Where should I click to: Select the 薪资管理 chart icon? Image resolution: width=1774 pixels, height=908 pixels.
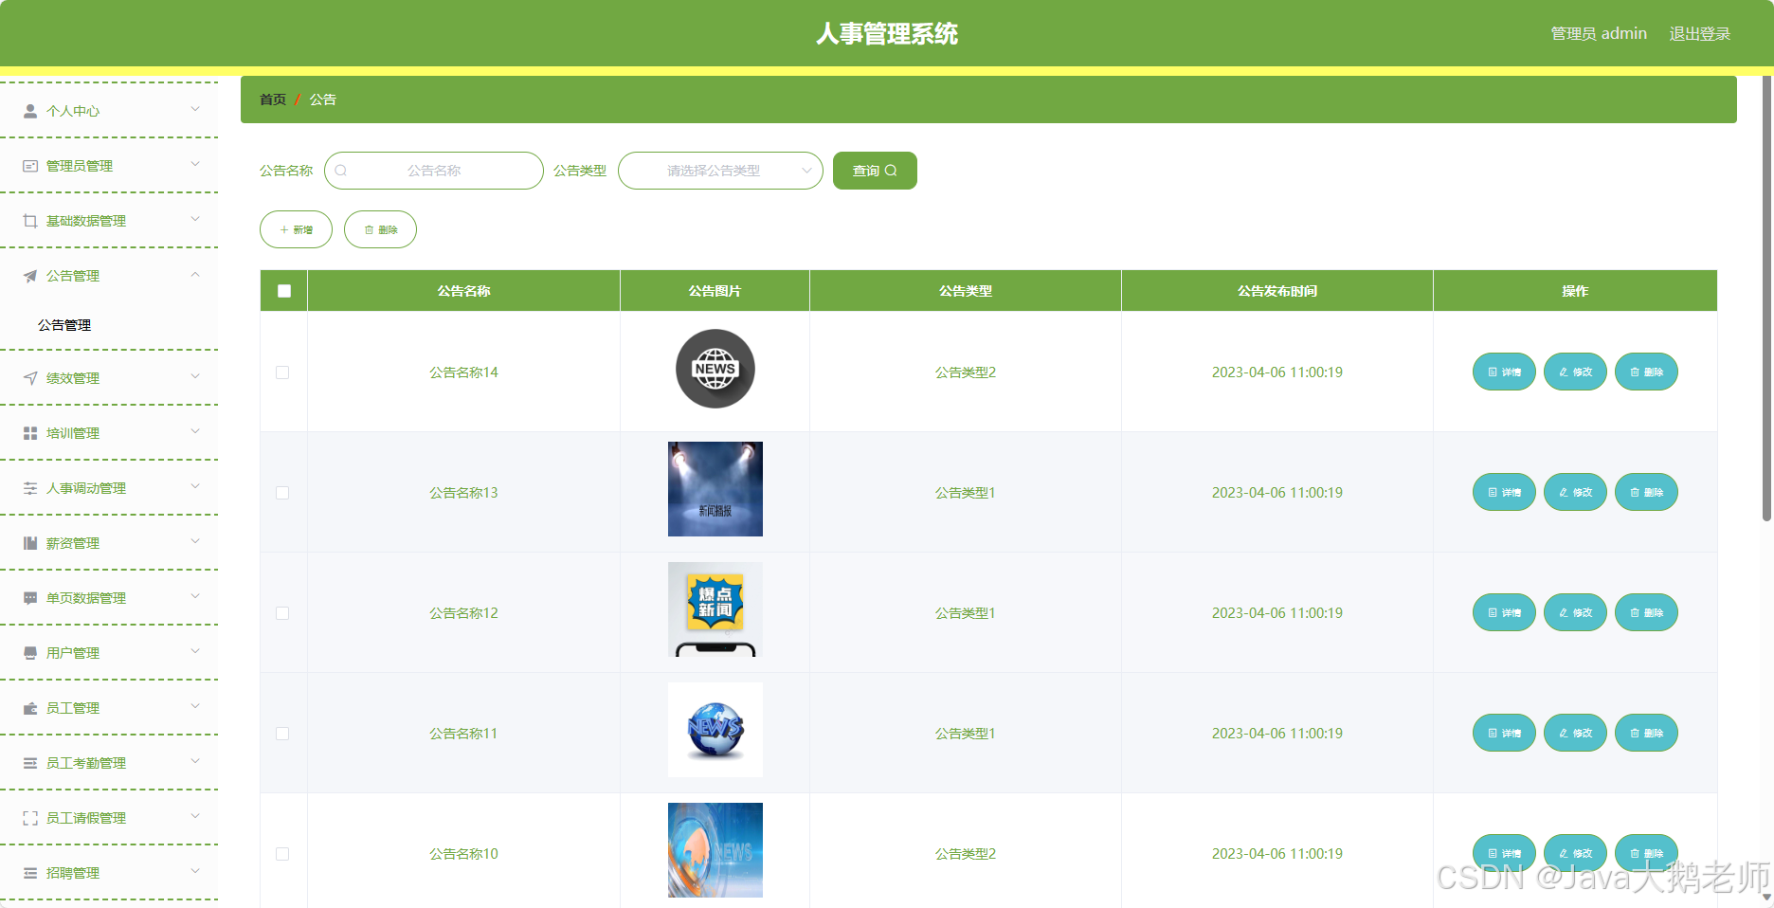coord(27,542)
